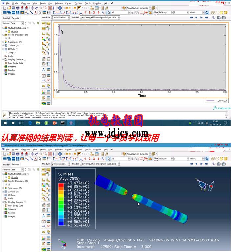Open the Plug-ins menu in lower Abaqus window
232x252 pixels.
click(97, 149)
